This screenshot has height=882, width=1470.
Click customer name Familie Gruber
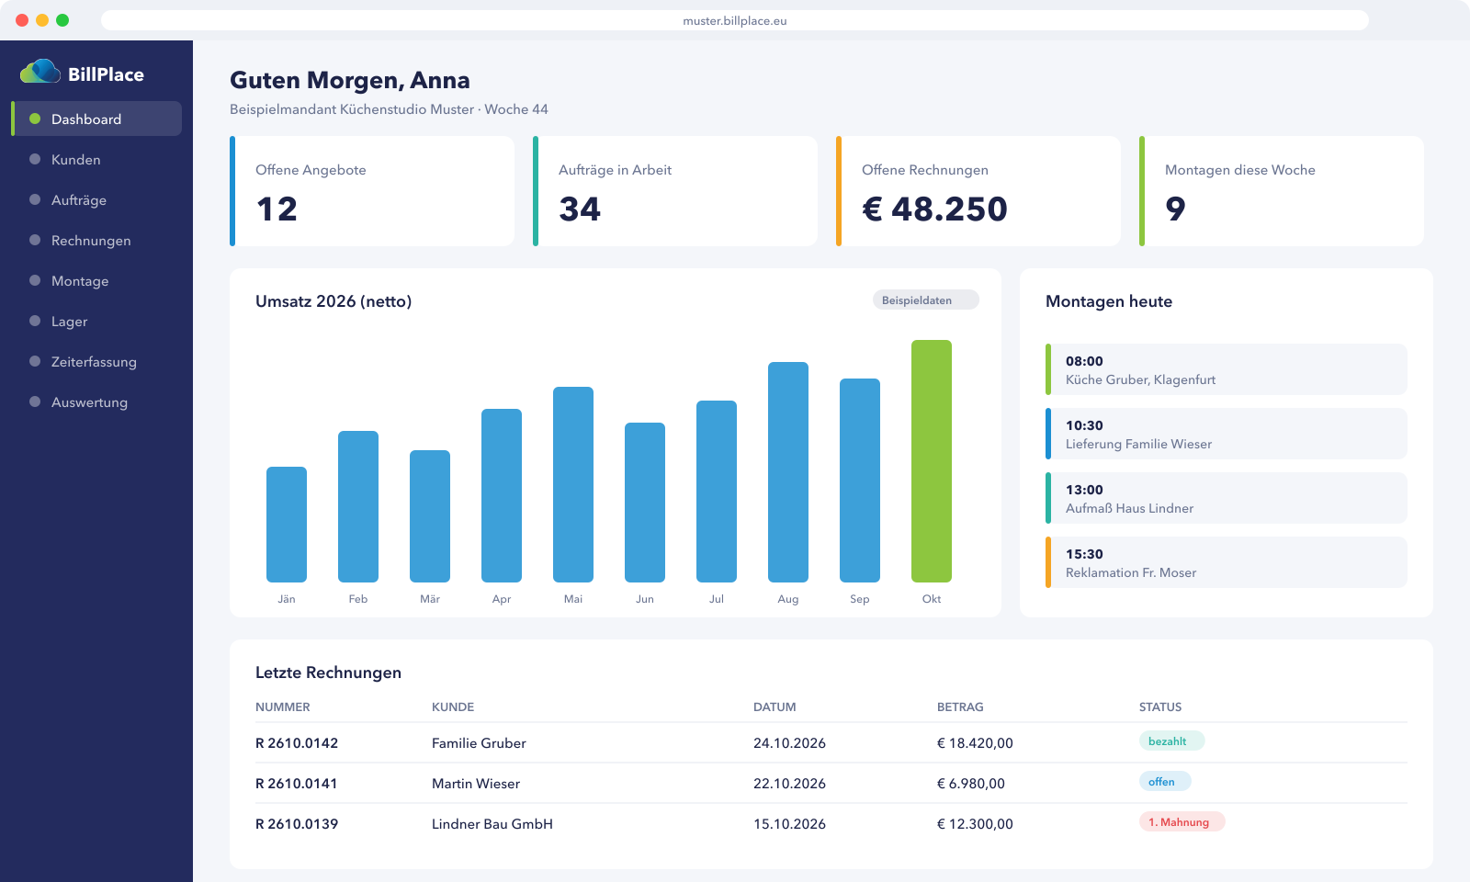479,743
